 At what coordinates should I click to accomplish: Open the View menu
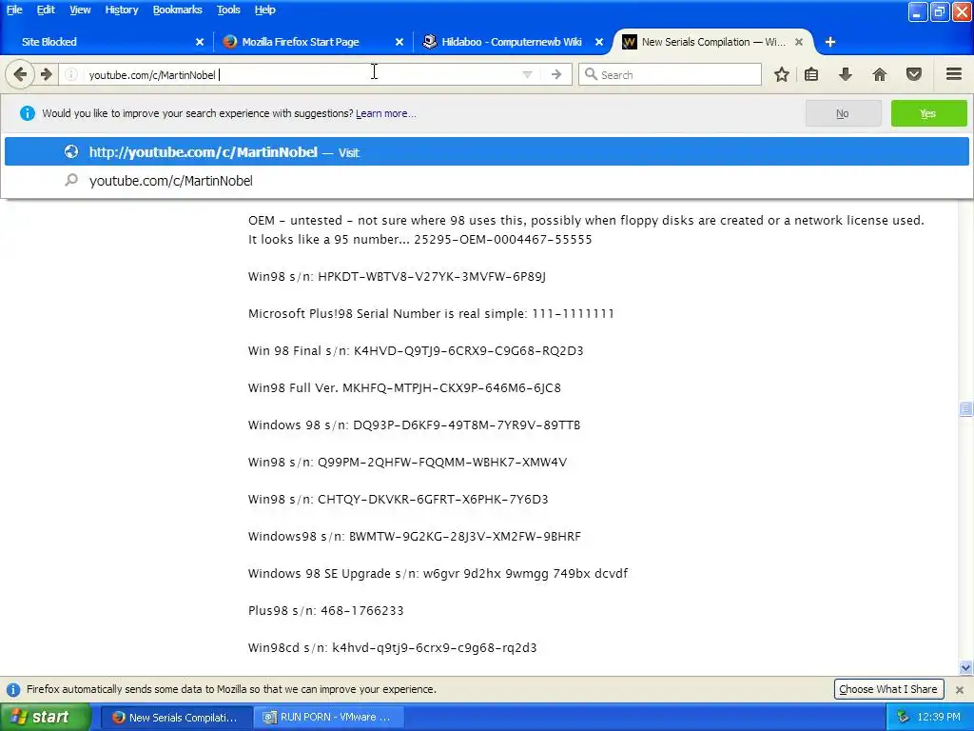point(80,10)
